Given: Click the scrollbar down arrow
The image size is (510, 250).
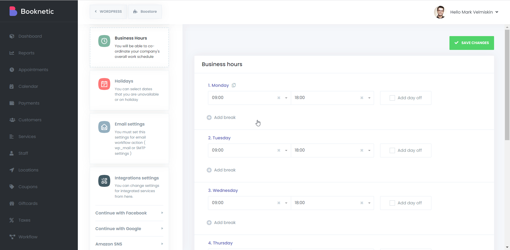Looking at the screenshot, I should pos(507,247).
